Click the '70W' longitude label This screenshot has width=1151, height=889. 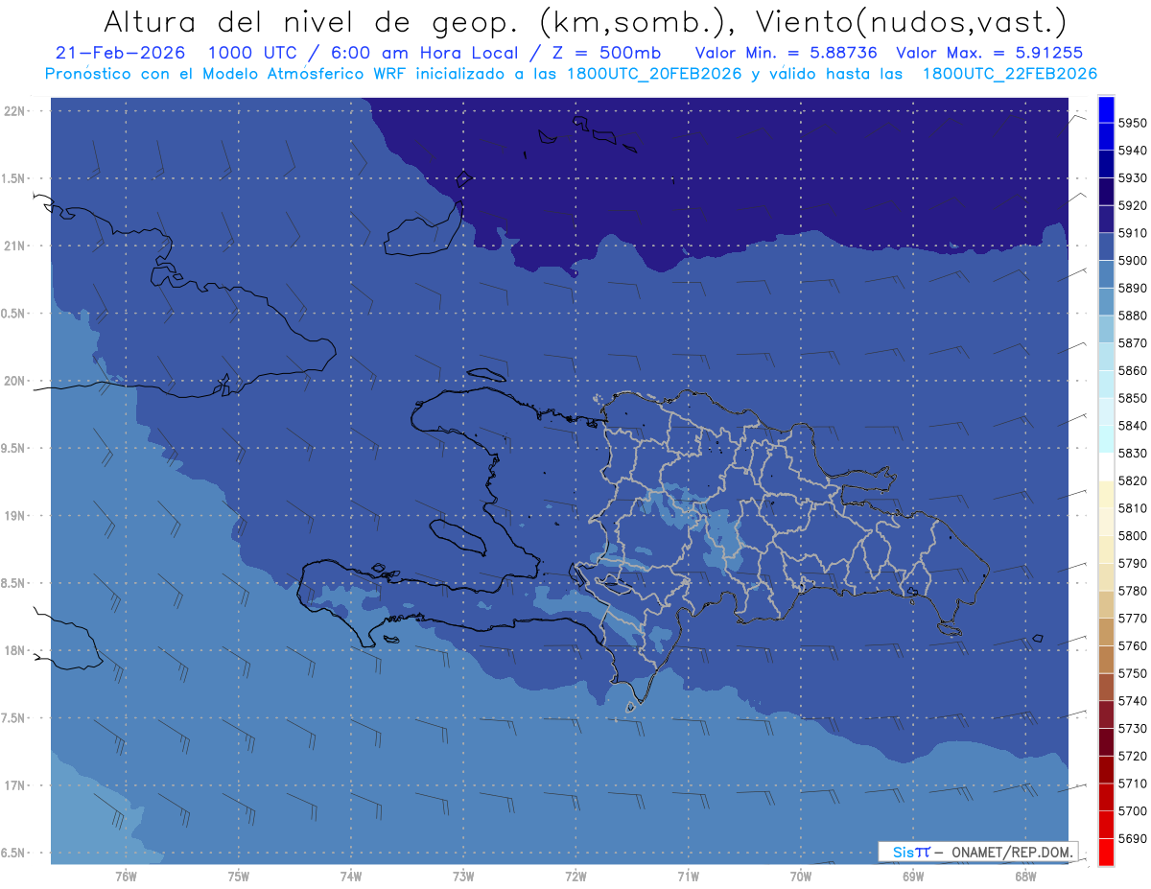(x=800, y=877)
